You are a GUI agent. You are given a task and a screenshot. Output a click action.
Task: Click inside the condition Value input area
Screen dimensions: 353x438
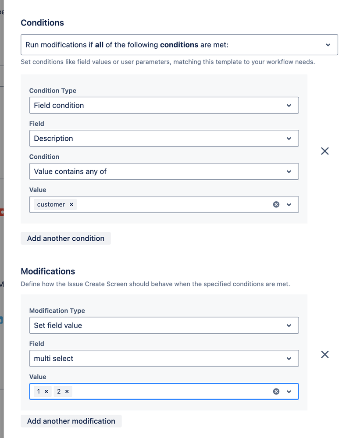pos(175,205)
